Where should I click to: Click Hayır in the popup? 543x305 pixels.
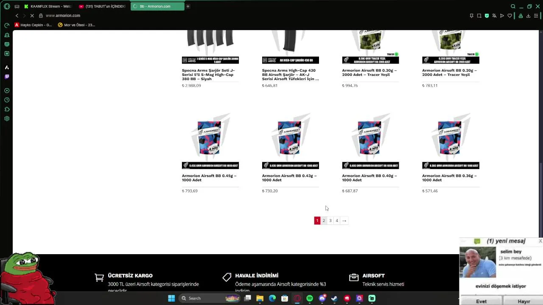point(524,301)
